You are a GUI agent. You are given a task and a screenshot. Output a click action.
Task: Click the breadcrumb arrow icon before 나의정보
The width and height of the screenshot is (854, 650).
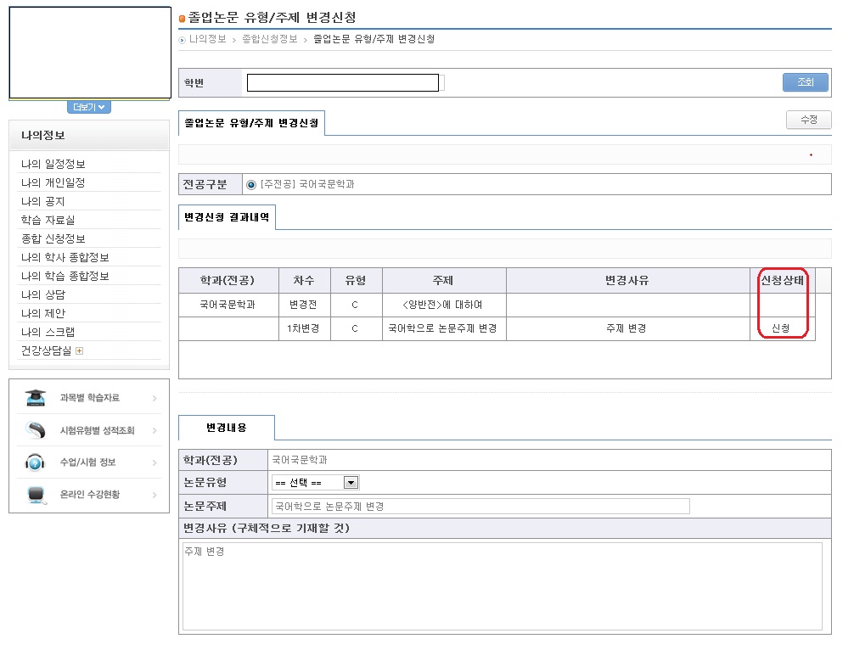[x=183, y=40]
